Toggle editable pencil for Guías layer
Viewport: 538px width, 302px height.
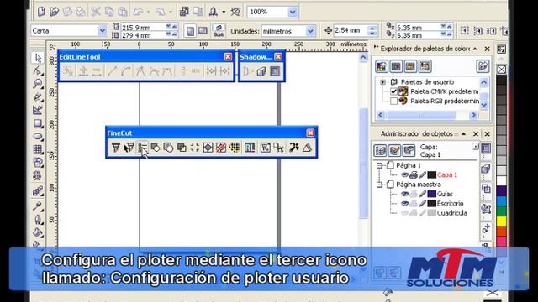tap(422, 194)
